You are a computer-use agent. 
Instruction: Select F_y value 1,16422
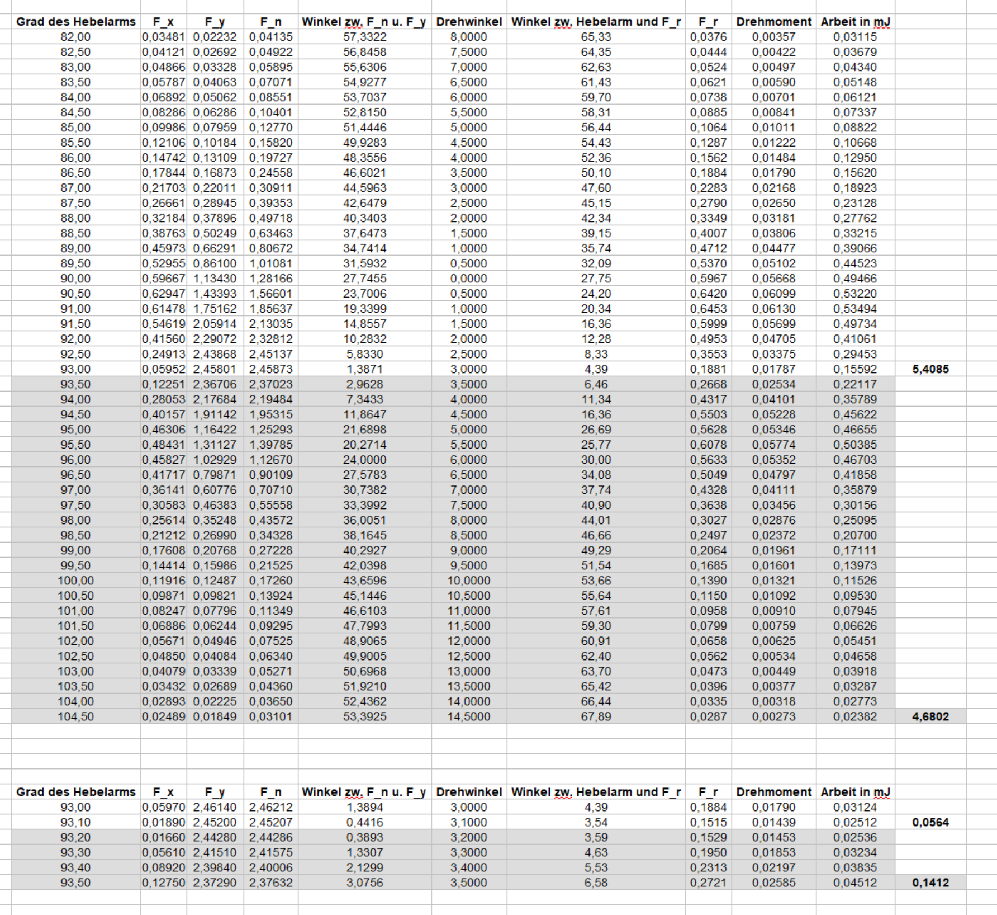[215, 430]
